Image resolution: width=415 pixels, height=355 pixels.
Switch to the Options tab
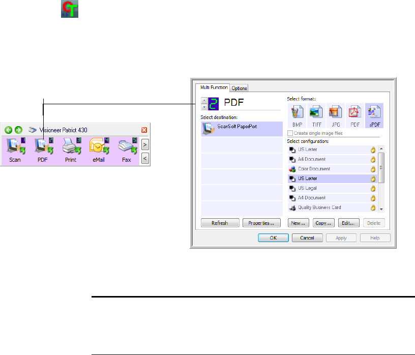click(239, 88)
